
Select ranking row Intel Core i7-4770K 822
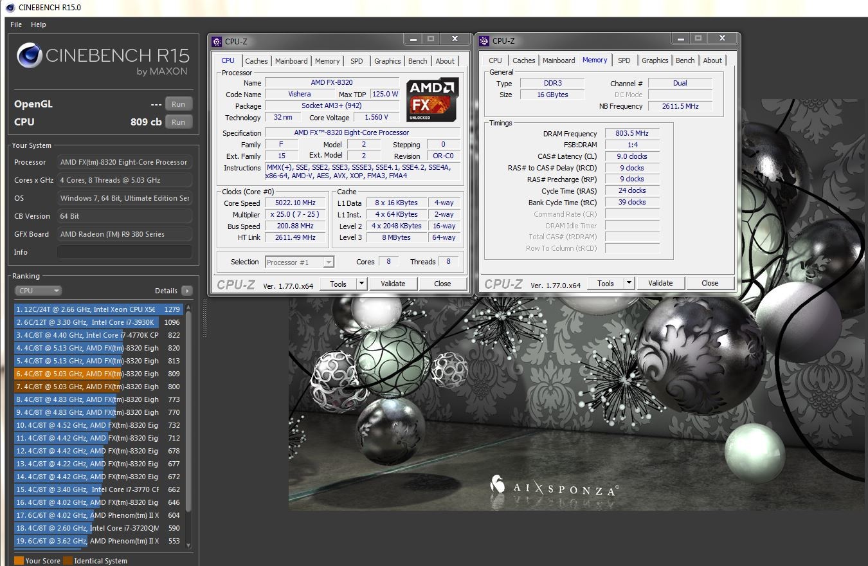[x=98, y=335]
